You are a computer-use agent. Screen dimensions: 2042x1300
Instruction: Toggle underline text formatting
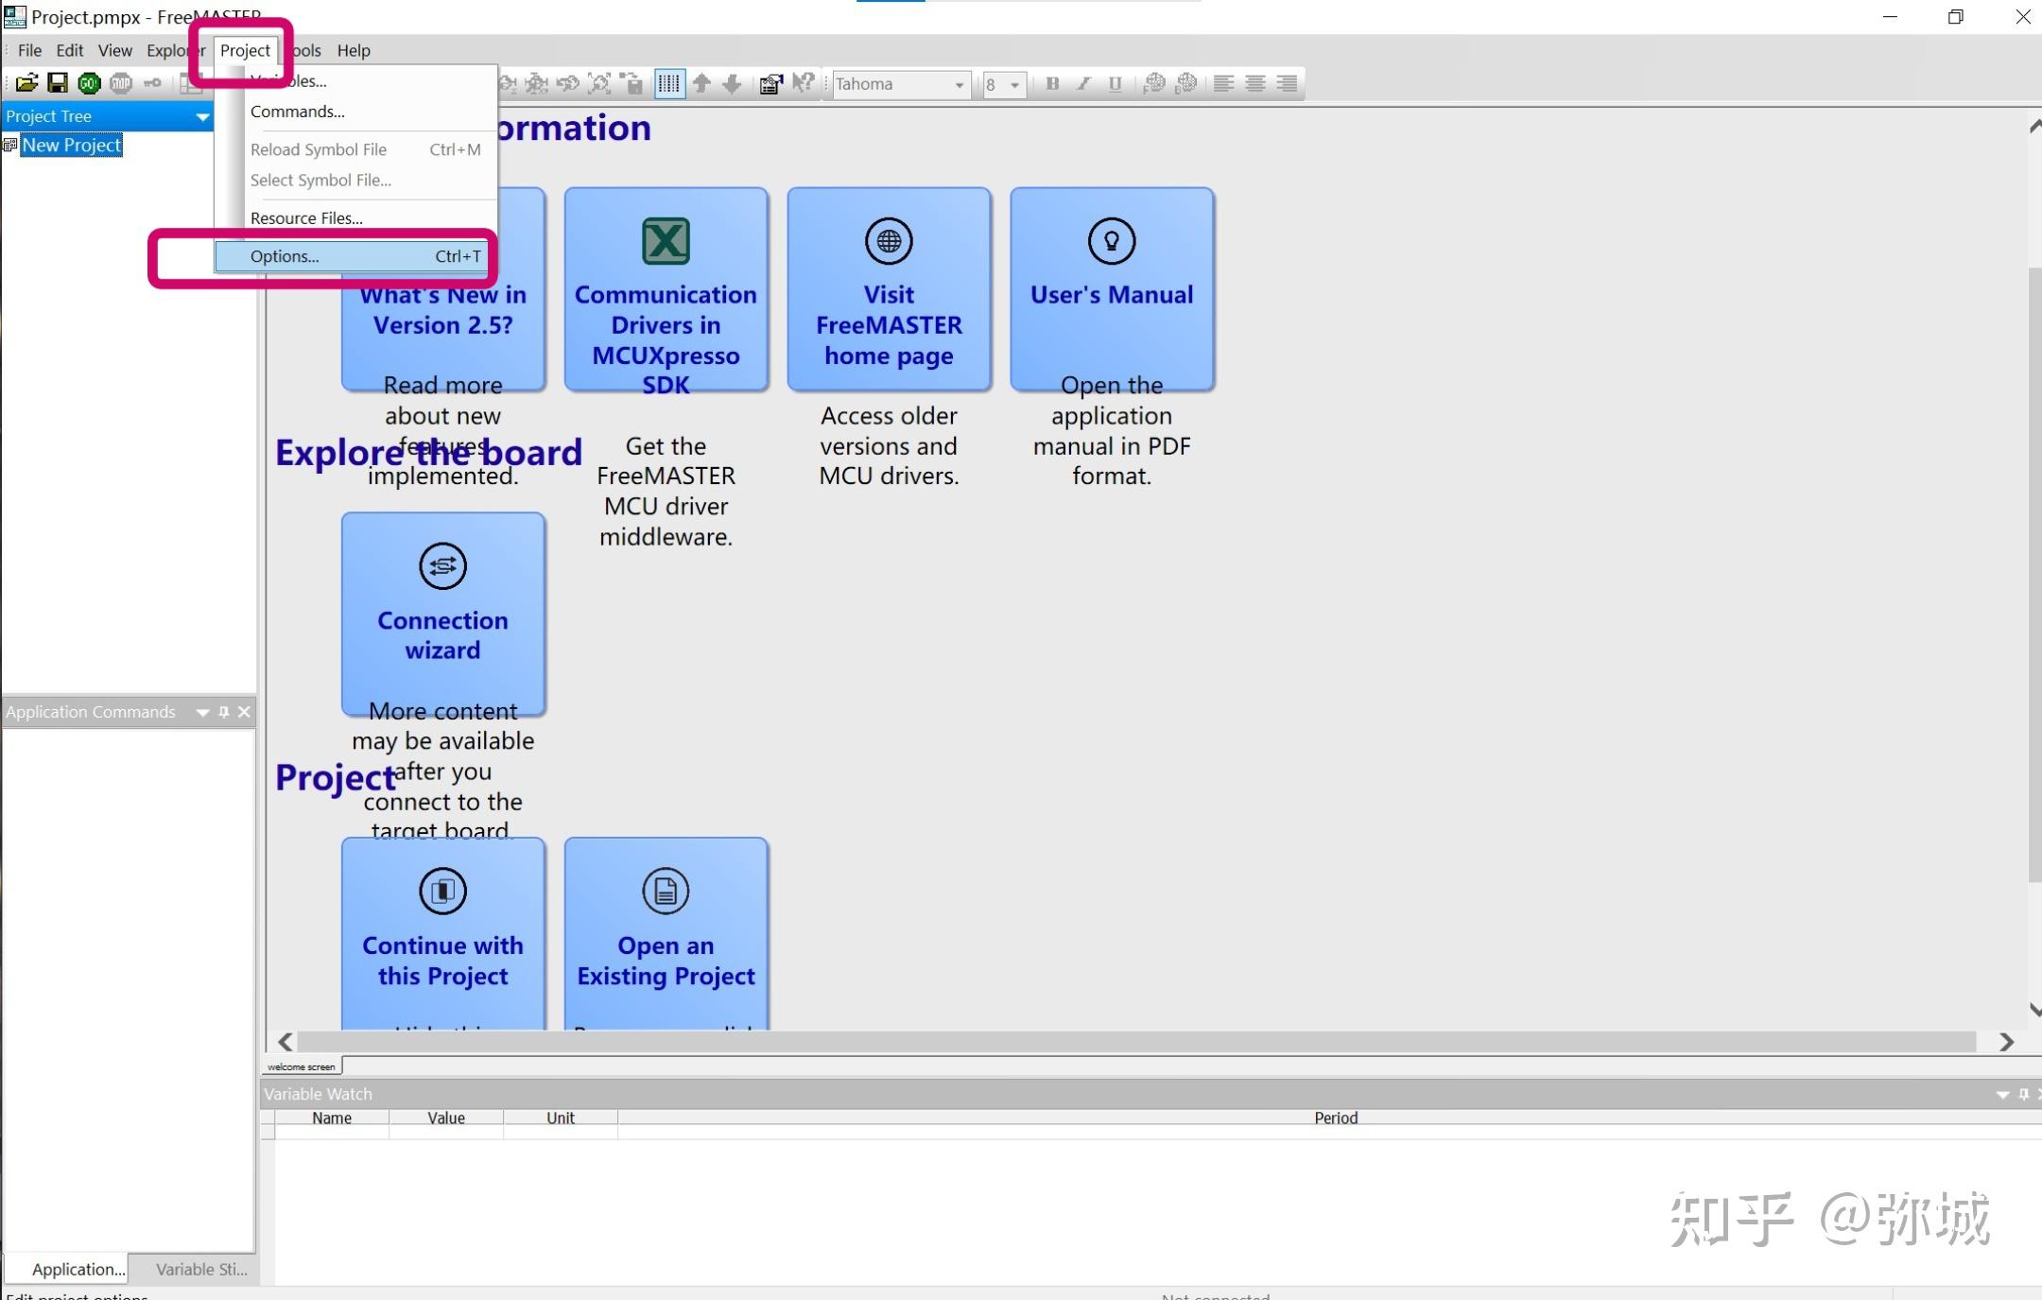tap(1115, 83)
